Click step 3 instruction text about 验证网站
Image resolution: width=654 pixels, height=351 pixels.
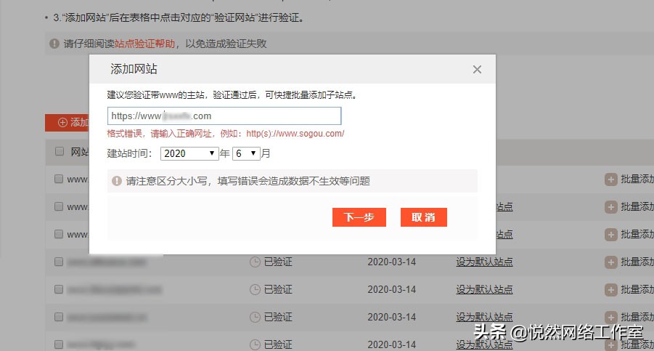coord(179,17)
